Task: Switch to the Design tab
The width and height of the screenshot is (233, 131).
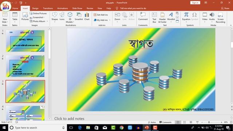Action: point(35,8)
